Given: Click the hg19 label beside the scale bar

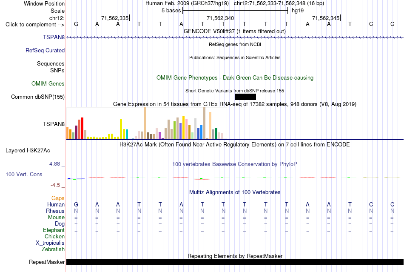Looking at the screenshot, I should [298, 11].
